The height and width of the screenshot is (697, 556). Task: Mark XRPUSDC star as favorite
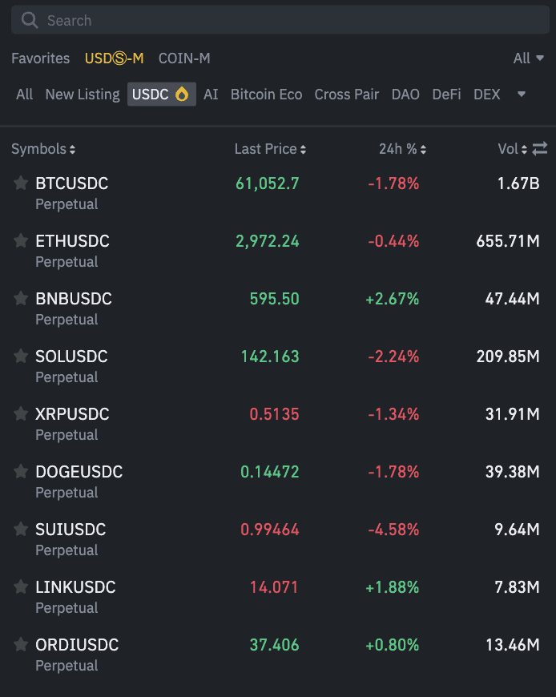[x=21, y=414]
